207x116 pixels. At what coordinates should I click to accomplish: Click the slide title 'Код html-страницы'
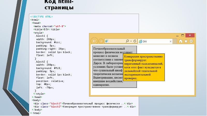point(59,5)
